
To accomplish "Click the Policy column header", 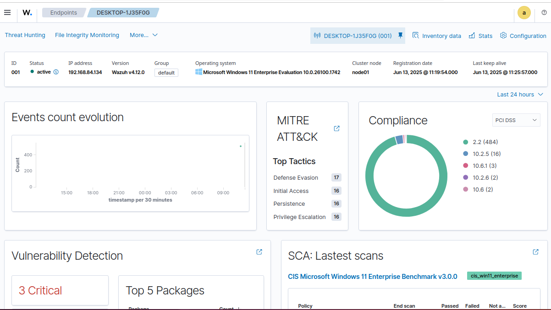I will pos(305,306).
